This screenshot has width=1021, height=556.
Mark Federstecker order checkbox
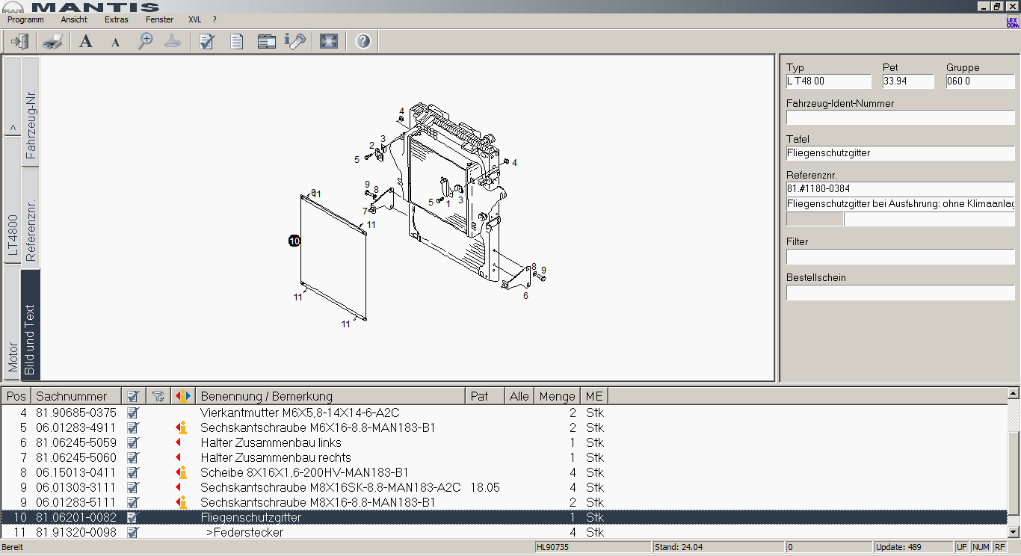(133, 532)
